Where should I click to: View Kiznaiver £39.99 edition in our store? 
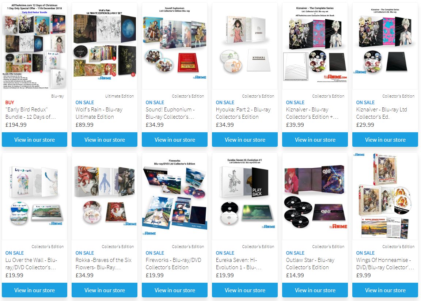coord(315,140)
